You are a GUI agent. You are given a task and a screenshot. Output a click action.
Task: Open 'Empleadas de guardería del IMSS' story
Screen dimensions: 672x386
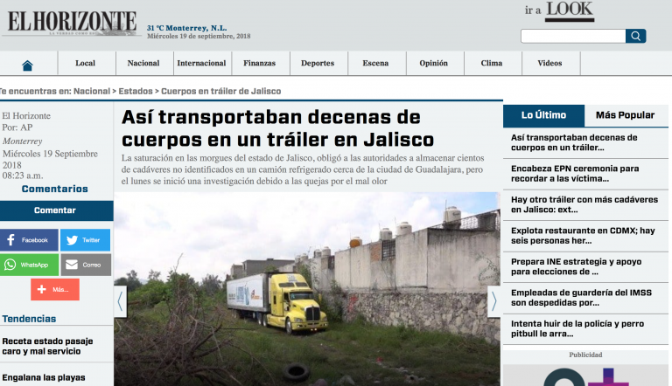pyautogui.click(x=581, y=298)
